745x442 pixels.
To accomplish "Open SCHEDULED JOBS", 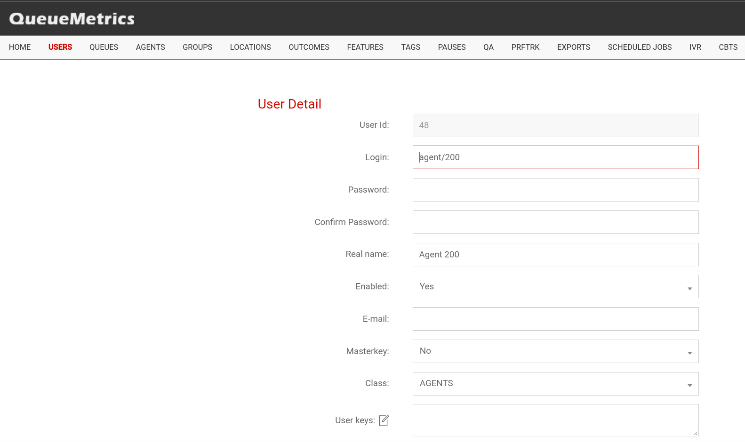I will [x=640, y=47].
